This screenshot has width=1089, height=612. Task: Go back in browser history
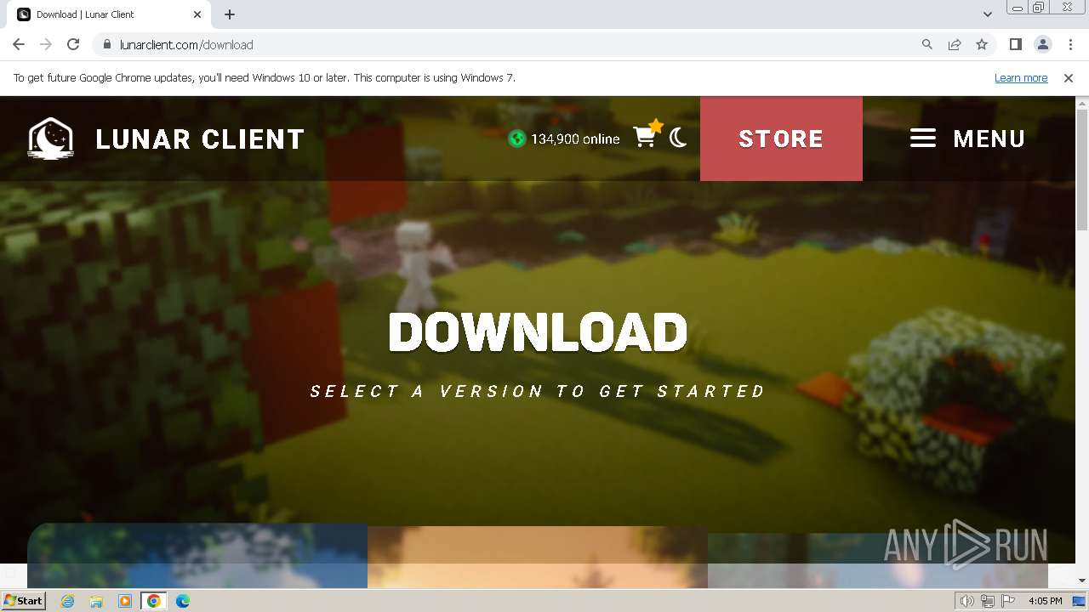(x=19, y=44)
